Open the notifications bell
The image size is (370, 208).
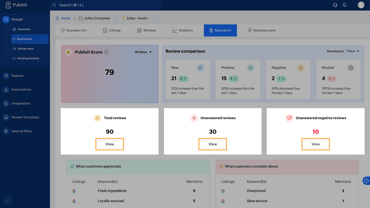point(345,5)
